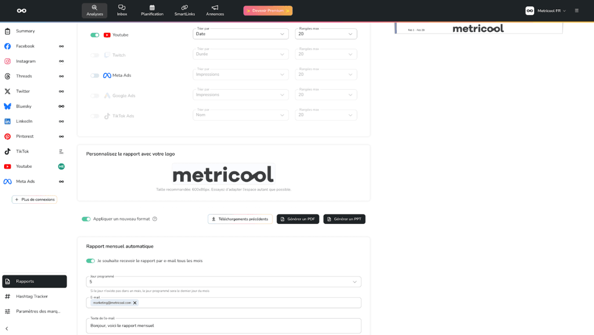Click the Générer un PDF button
The height and width of the screenshot is (335, 594).
tap(298, 219)
